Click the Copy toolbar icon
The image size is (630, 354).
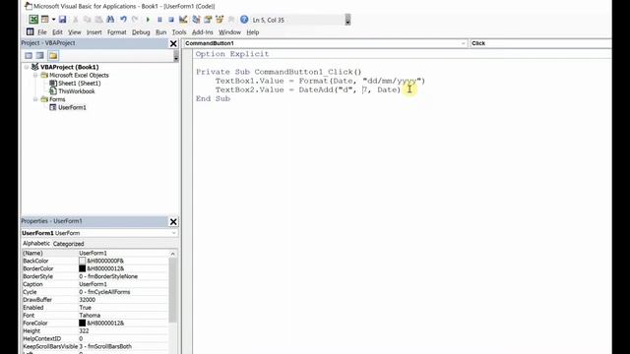(87, 20)
